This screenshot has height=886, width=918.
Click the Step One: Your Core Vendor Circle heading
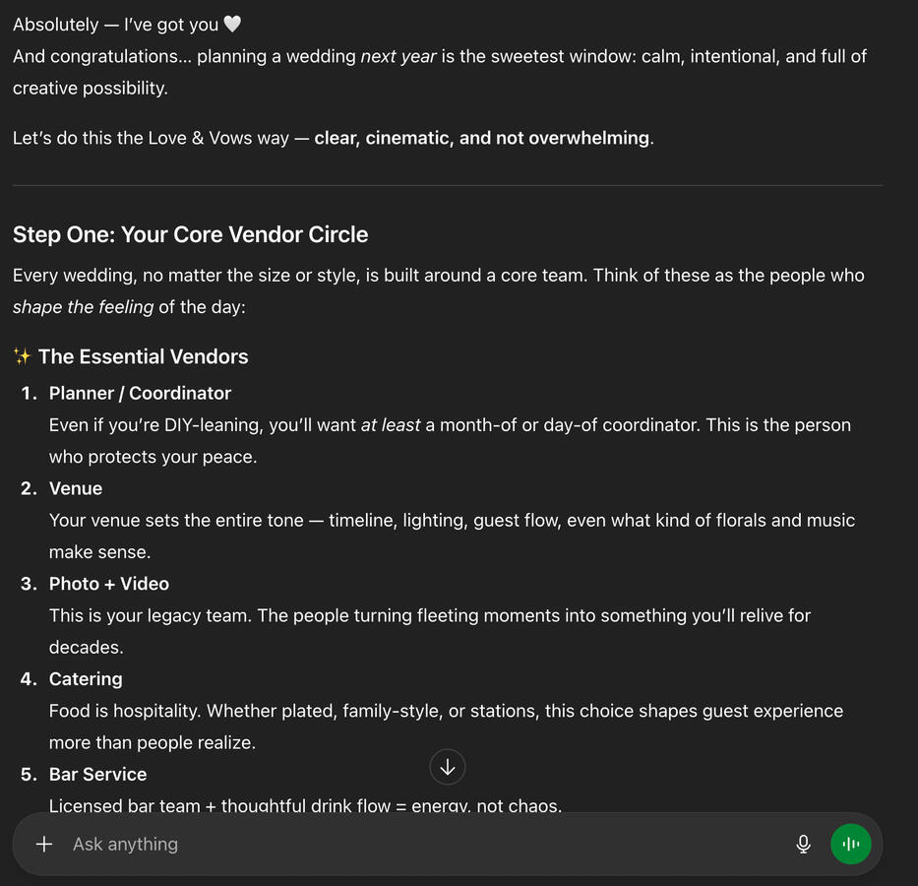[190, 234]
